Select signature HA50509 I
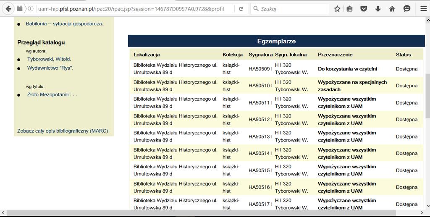 click(x=260, y=69)
